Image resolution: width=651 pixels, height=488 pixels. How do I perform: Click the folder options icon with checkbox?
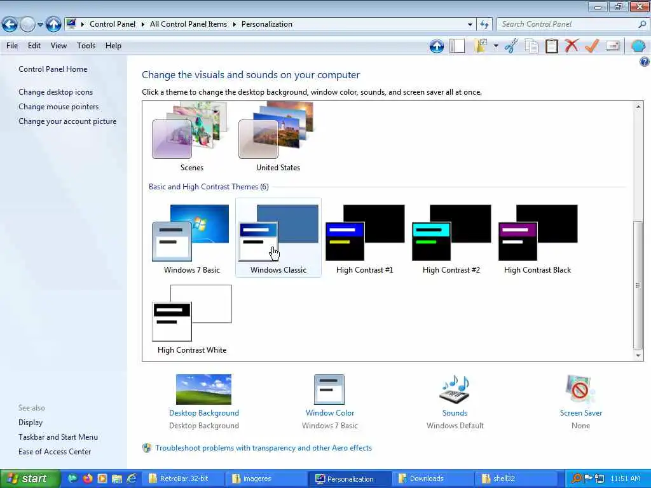481,46
